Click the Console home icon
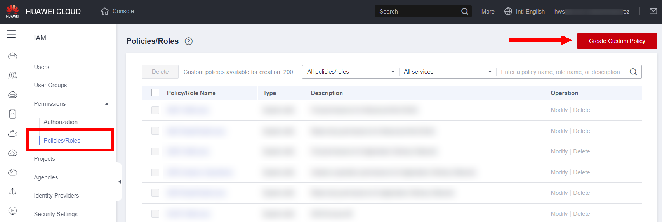 pos(104,11)
